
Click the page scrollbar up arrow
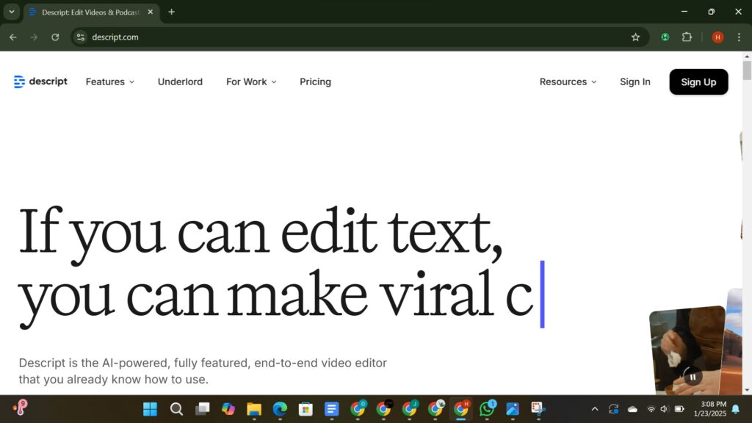(747, 57)
